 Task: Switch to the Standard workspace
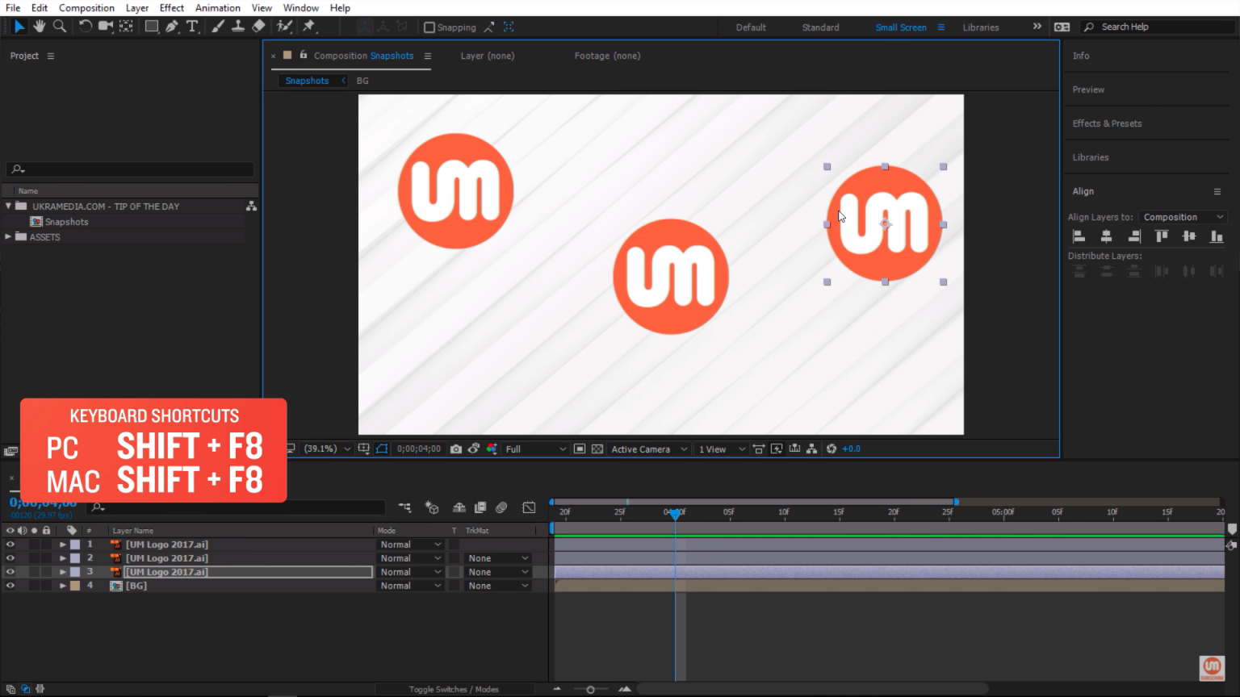[x=820, y=27]
